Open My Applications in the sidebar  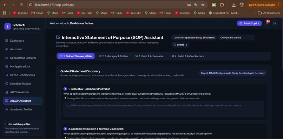pos(22,66)
